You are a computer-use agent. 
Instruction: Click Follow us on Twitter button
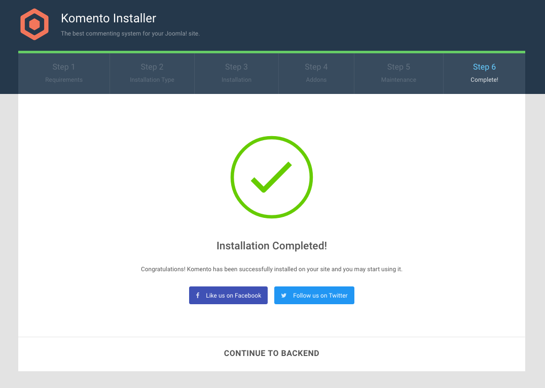pyautogui.click(x=314, y=296)
